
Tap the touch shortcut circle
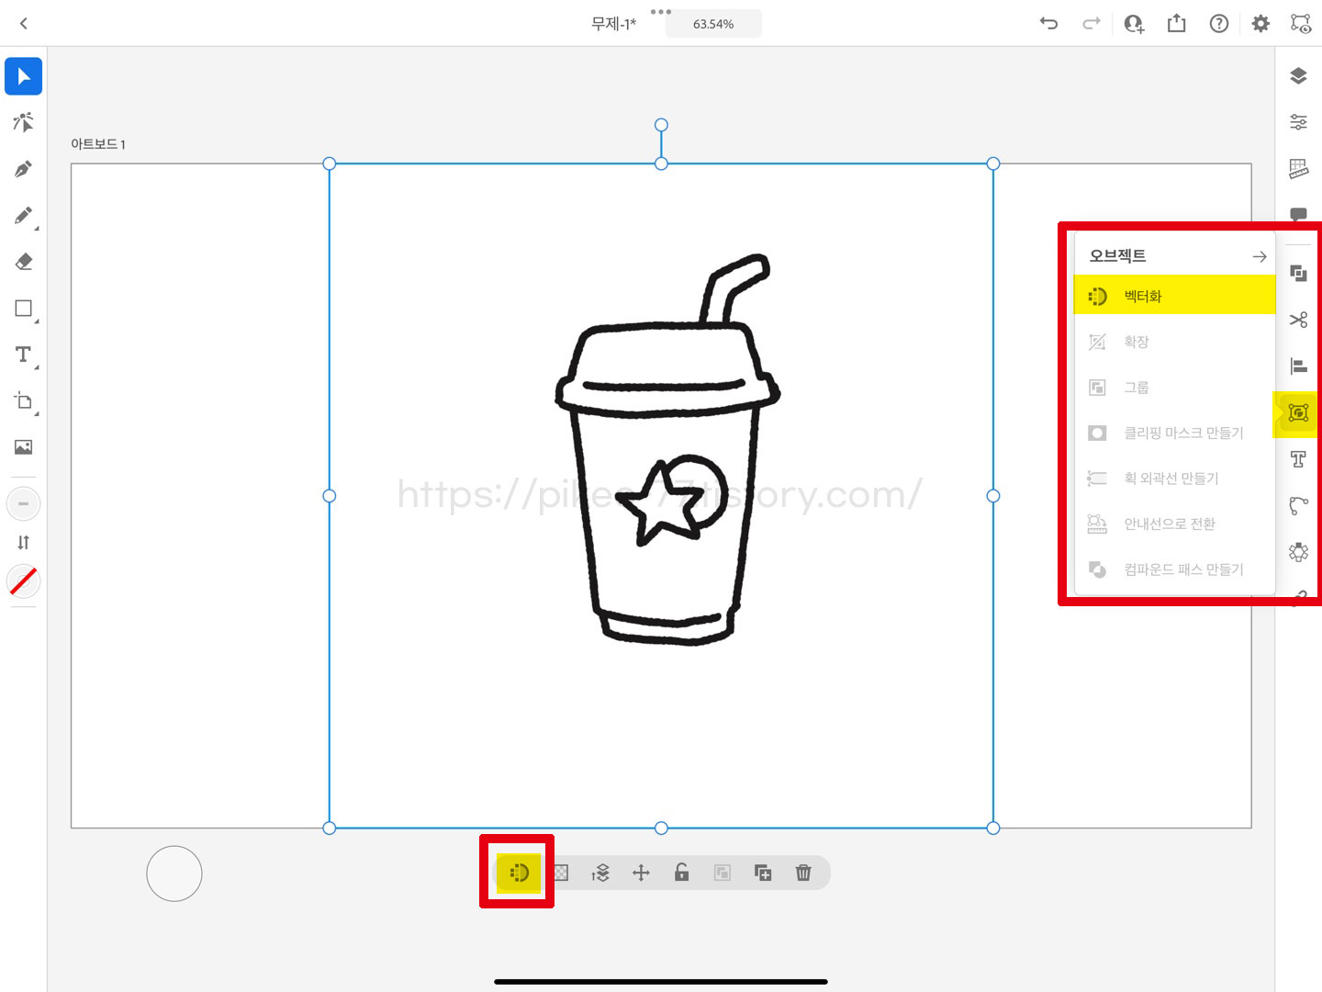click(174, 874)
